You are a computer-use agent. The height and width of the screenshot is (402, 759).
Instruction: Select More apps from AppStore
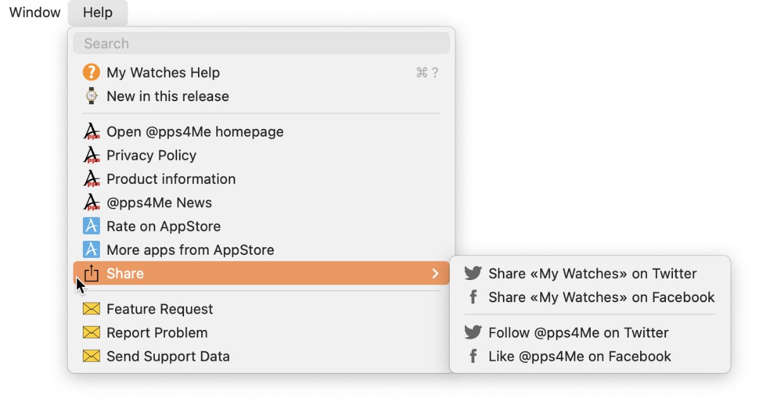261,250
